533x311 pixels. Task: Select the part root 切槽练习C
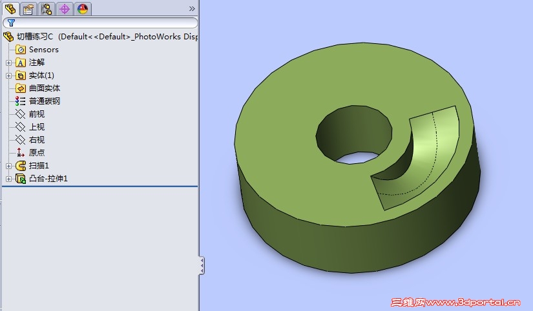35,37
